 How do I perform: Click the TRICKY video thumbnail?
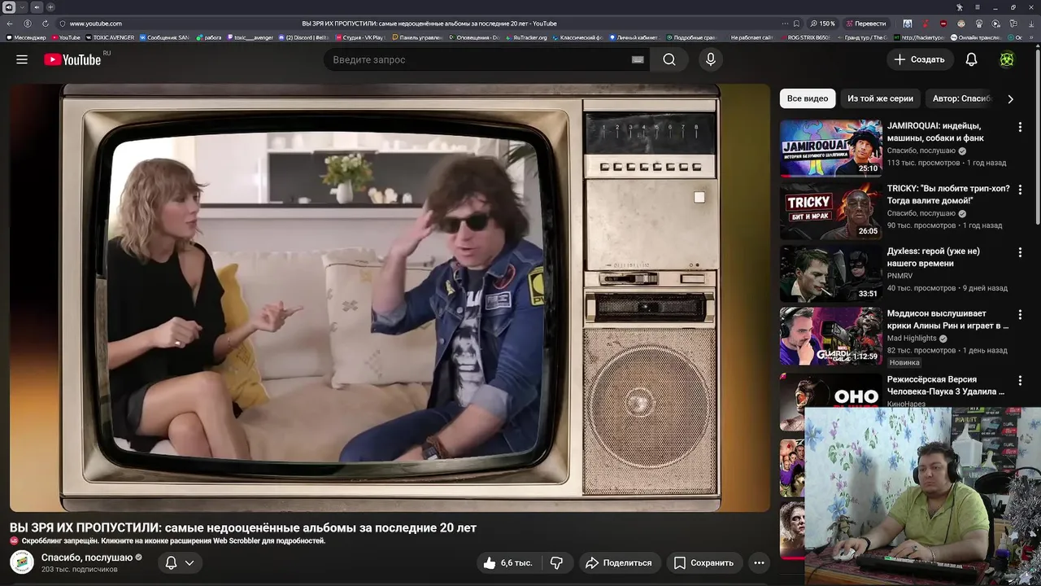pyautogui.click(x=830, y=211)
